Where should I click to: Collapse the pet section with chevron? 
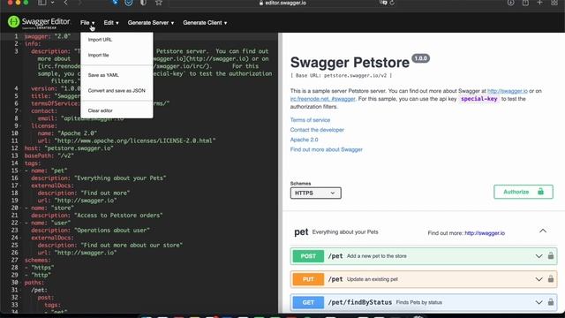543,231
